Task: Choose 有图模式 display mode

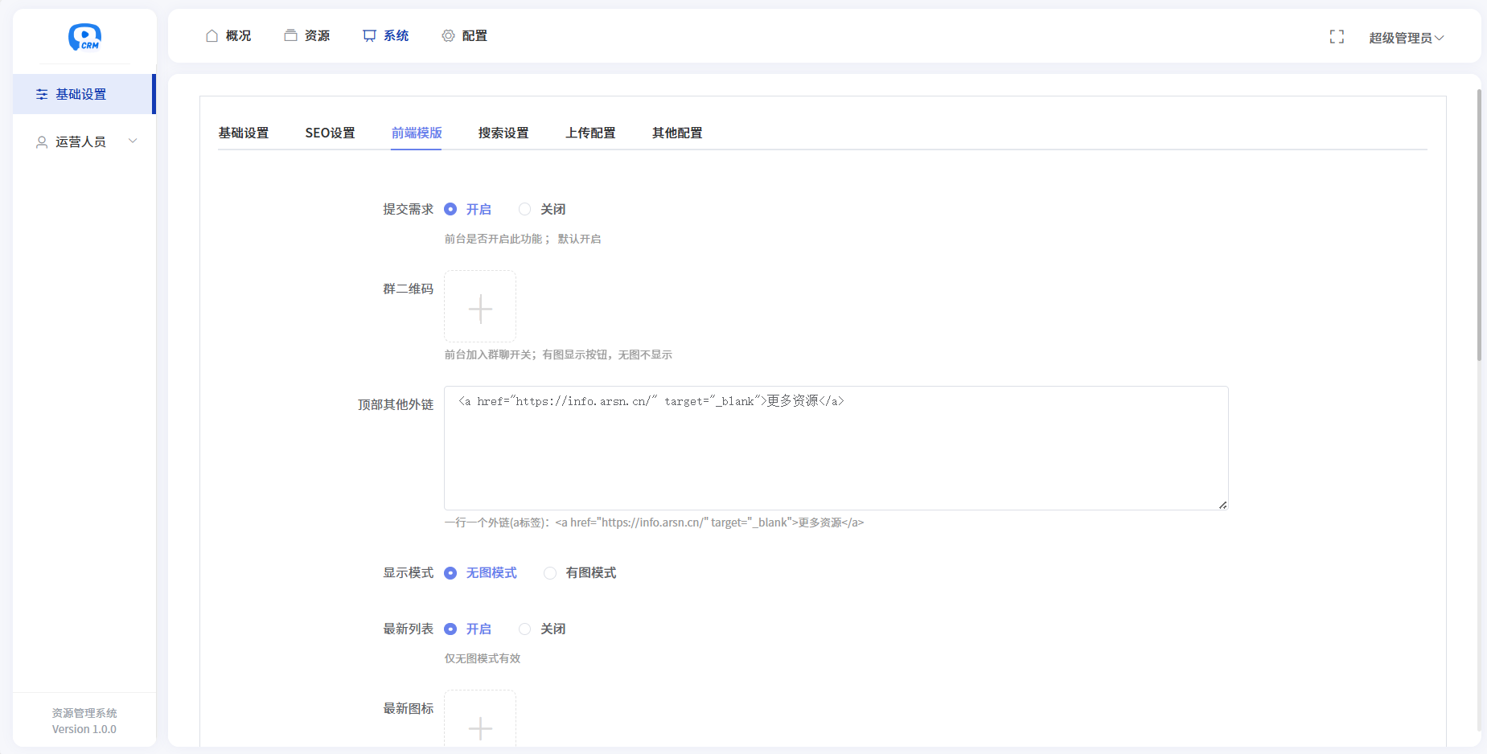Action: point(580,572)
